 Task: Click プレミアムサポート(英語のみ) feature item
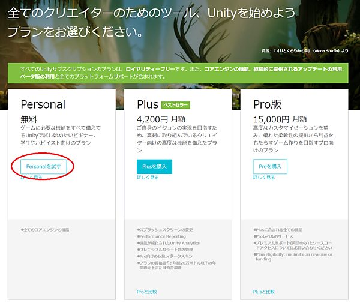293,245
